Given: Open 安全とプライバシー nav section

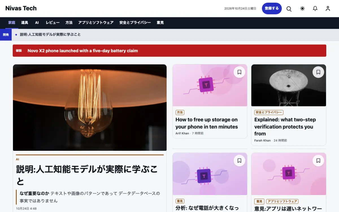Looking at the screenshot, I should tap(135, 23).
